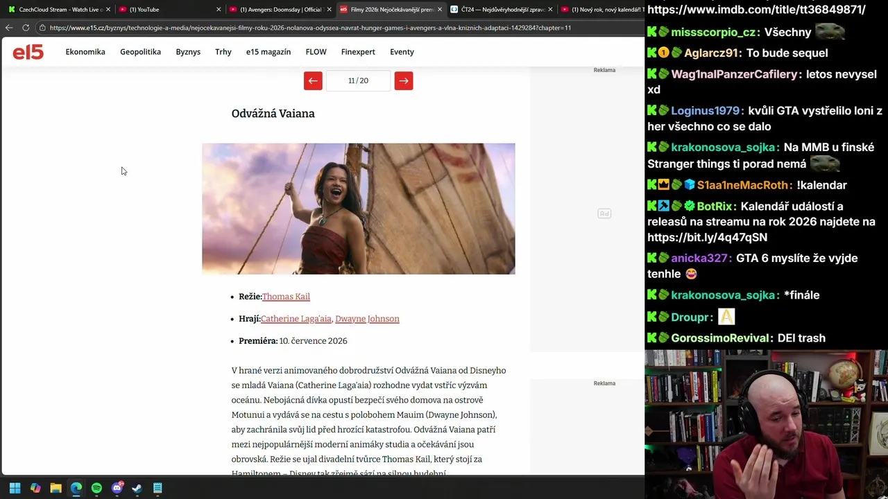This screenshot has width=888, height=499.
Task: Click the streamer webcam overlay
Action: coord(766,424)
